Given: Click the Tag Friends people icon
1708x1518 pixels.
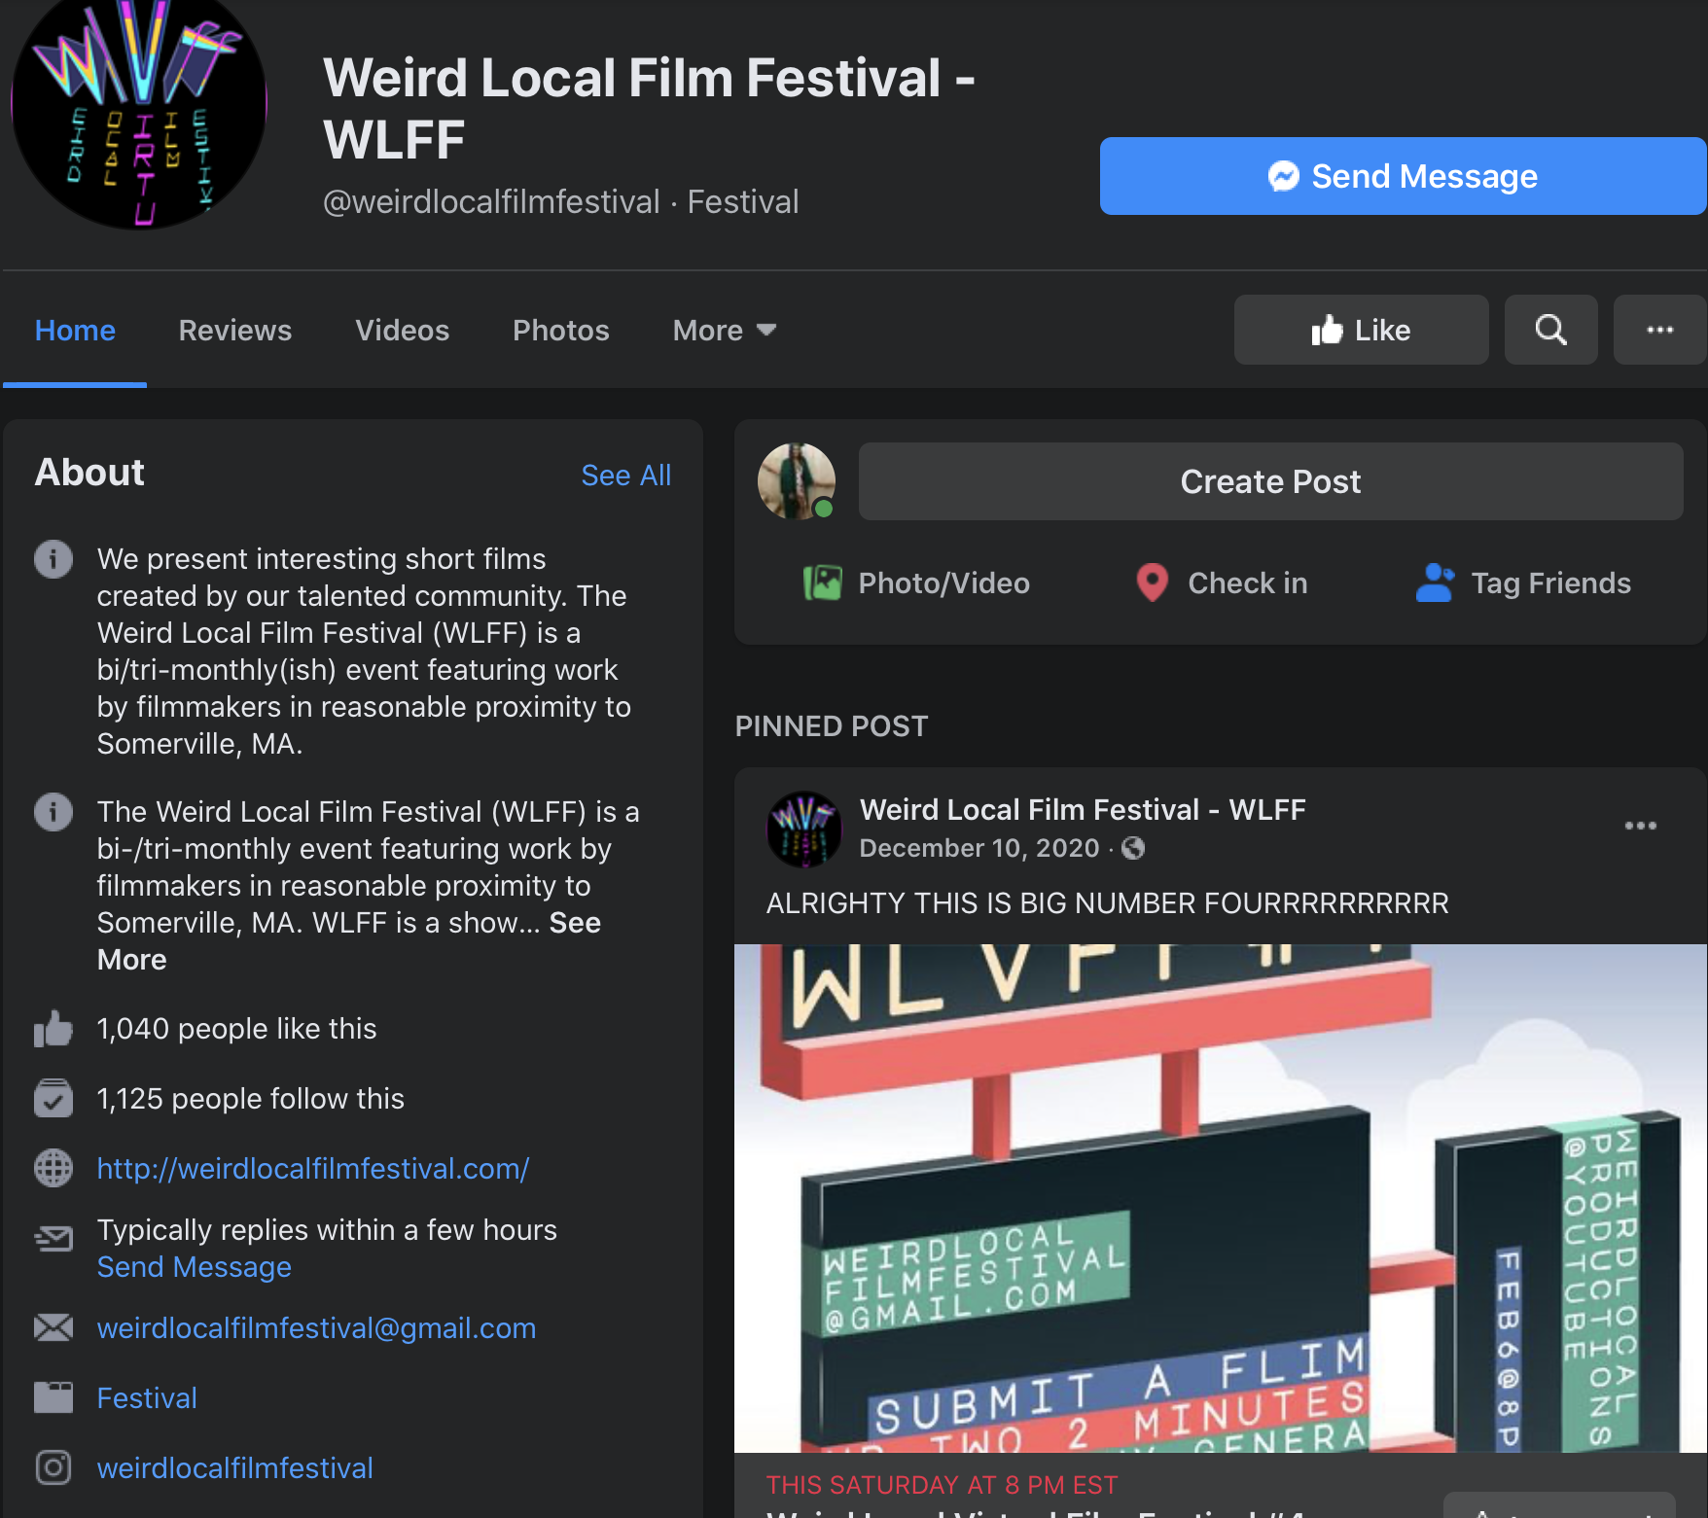Looking at the screenshot, I should pyautogui.click(x=1434, y=582).
